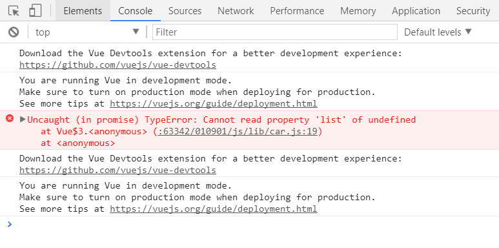Click inside the Filter input field
The image size is (499, 248).
[275, 32]
